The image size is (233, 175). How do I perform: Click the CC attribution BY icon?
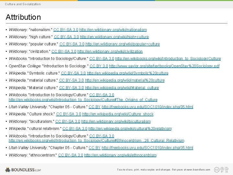coord(222,169)
